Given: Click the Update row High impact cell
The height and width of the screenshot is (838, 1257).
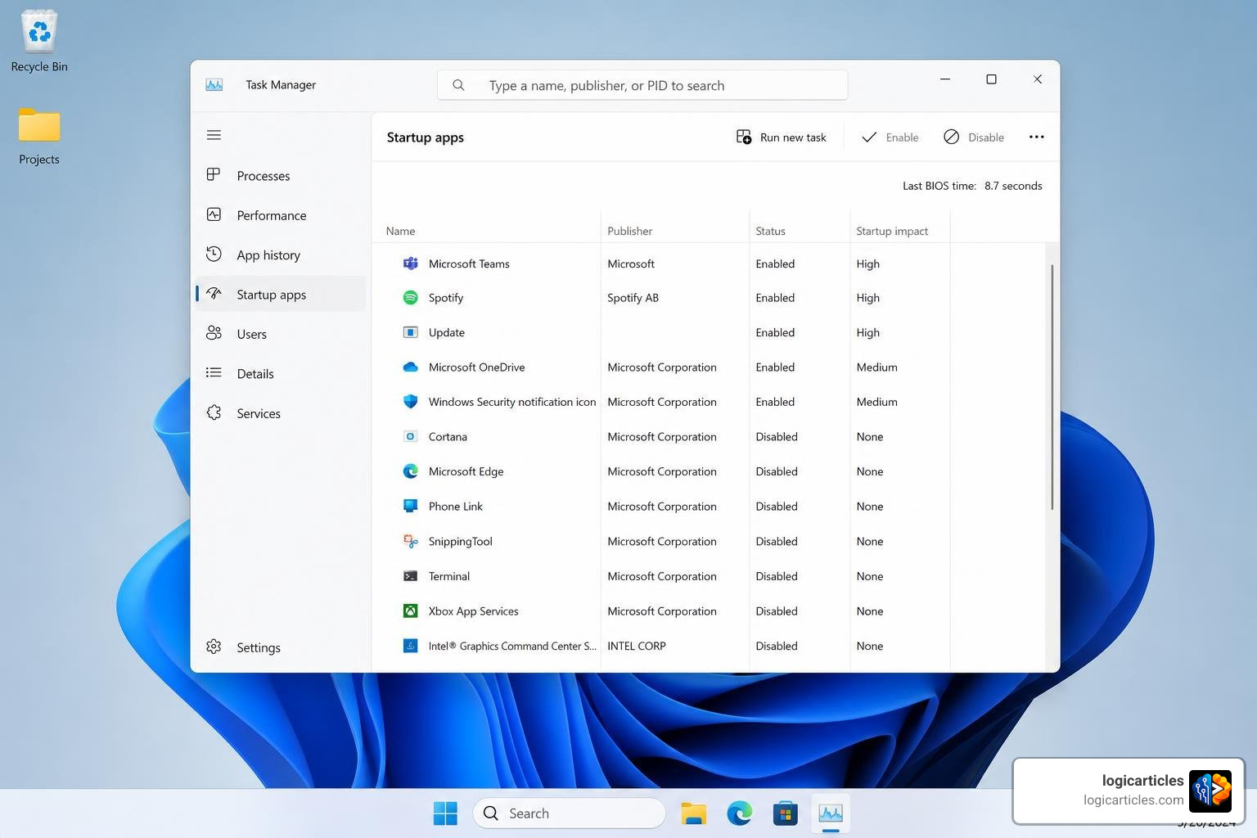Looking at the screenshot, I should click(867, 332).
